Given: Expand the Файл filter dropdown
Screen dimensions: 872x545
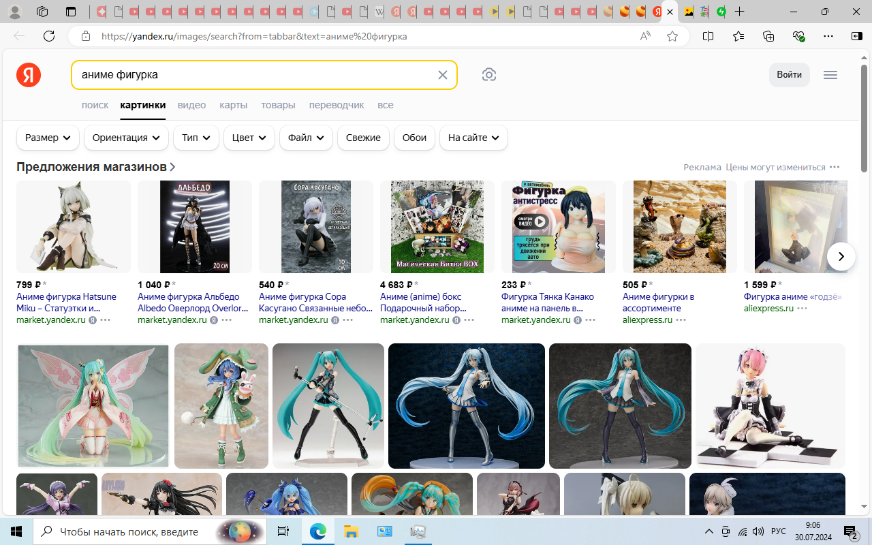Looking at the screenshot, I should pos(306,138).
